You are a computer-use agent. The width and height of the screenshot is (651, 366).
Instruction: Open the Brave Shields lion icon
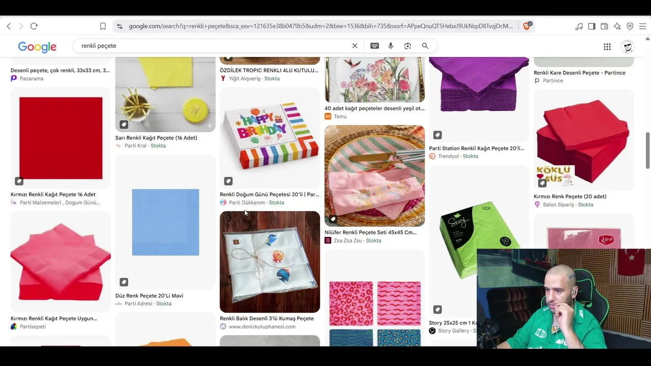click(527, 26)
